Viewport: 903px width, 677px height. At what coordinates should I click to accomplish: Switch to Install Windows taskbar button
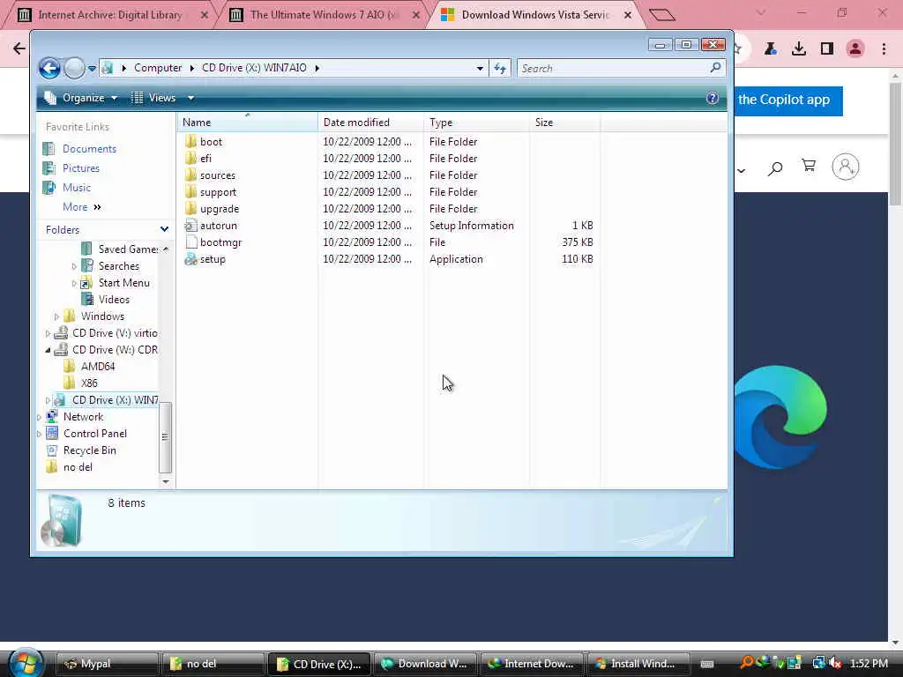tap(638, 664)
